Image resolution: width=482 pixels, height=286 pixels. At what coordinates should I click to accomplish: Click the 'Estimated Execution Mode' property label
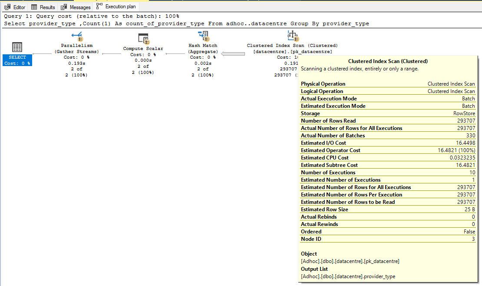click(333, 106)
